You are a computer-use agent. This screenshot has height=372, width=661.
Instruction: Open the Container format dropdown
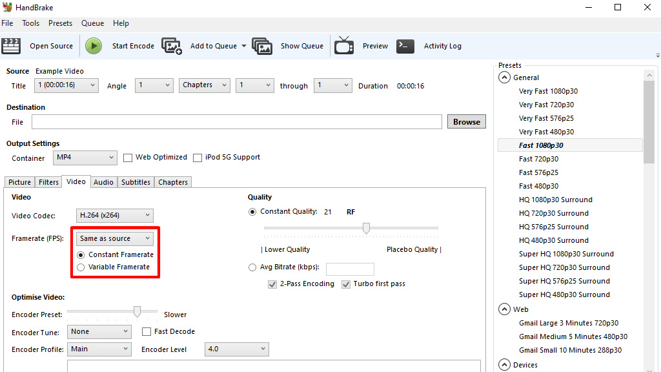coord(85,157)
